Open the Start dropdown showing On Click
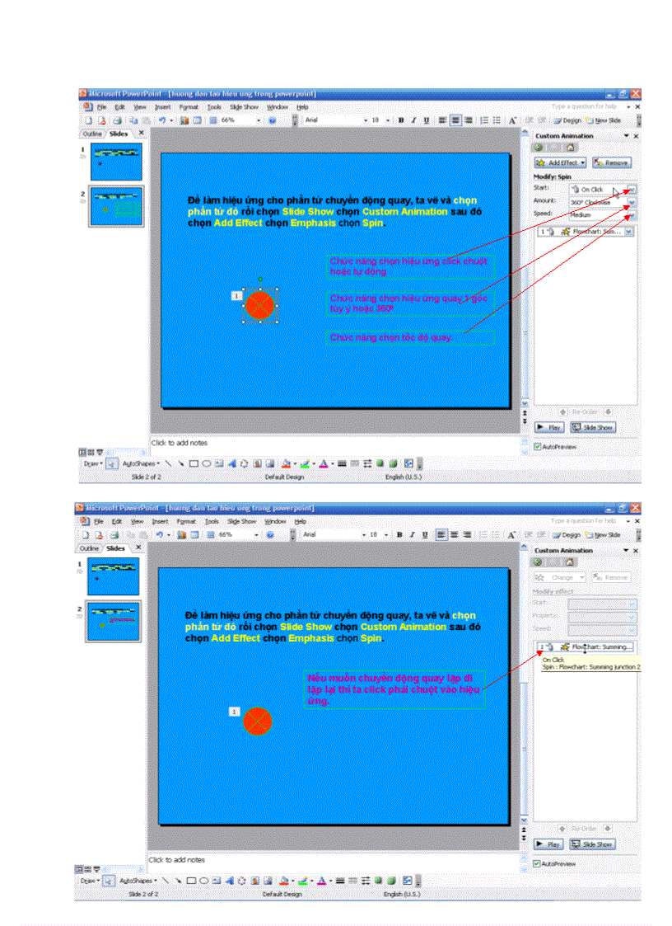Viewport: 672px width, 926px height. point(631,190)
